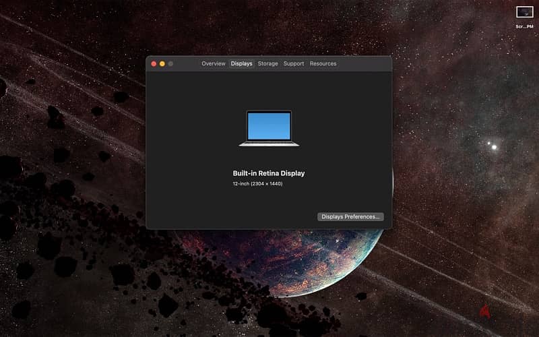The height and width of the screenshot is (337, 539).
Task: Close the About This Mac window
Action: click(x=154, y=63)
